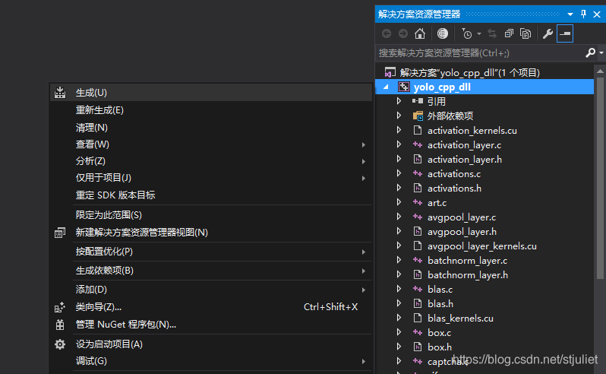This screenshot has height=374, width=606.
Task: Choose 新建解决方案资源管理器视图(N)
Action: pos(210,233)
